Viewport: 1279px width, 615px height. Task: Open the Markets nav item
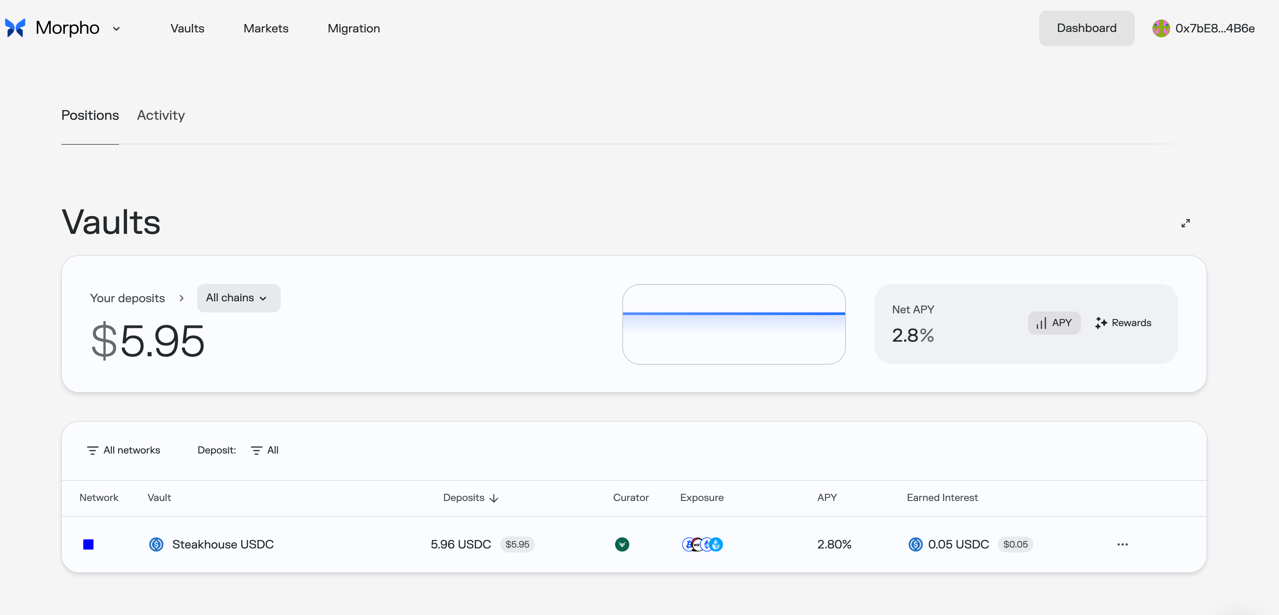click(266, 28)
